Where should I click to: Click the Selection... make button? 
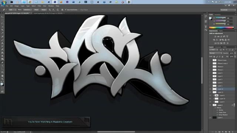tap(27, 10)
